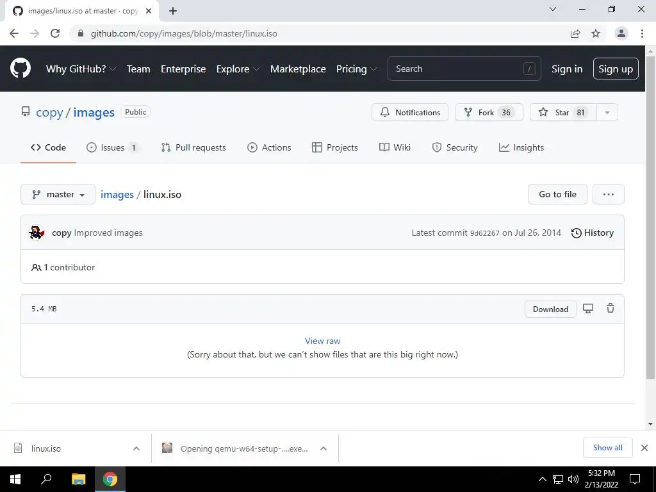Click the GitHub octocat logo

point(20,68)
